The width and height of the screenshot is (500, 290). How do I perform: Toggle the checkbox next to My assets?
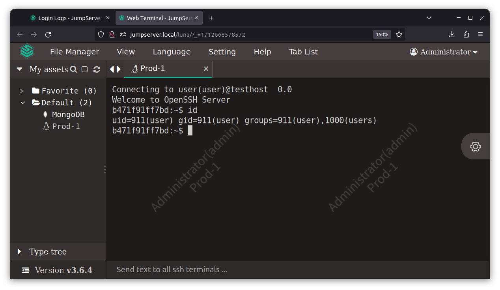pos(84,69)
